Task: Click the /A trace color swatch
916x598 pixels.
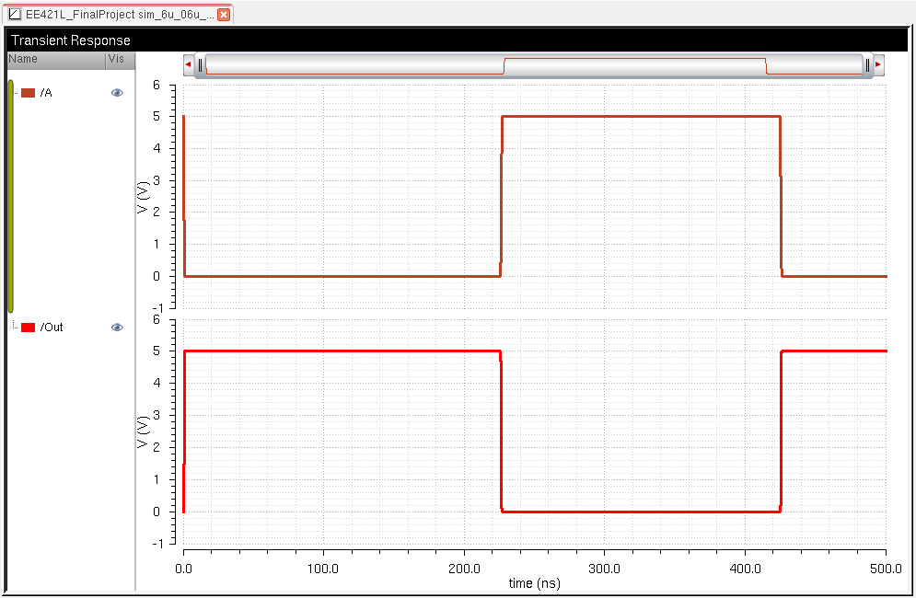Action: pyautogui.click(x=29, y=93)
